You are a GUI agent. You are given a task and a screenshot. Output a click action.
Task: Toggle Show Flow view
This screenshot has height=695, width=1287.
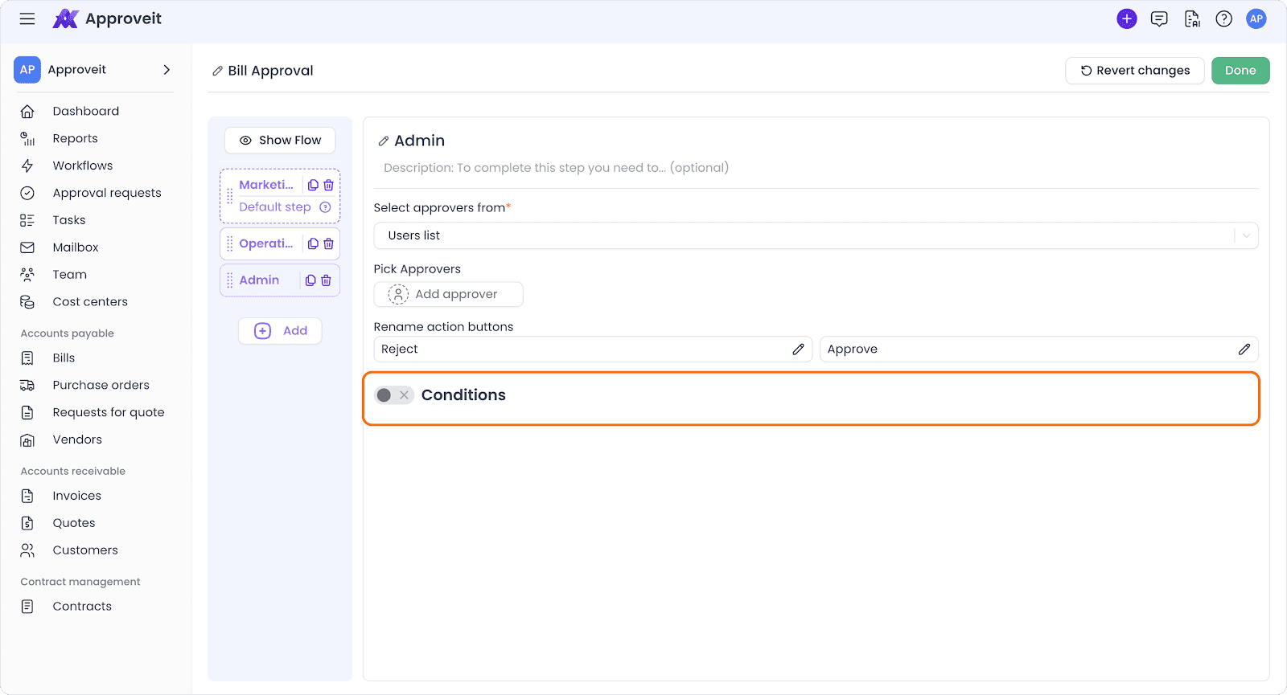coord(280,141)
